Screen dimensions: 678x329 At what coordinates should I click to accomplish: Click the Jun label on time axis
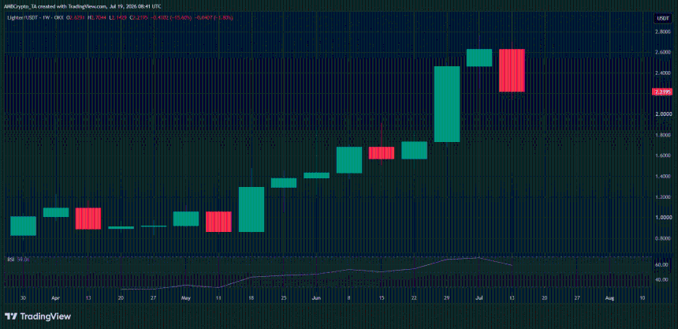click(316, 297)
